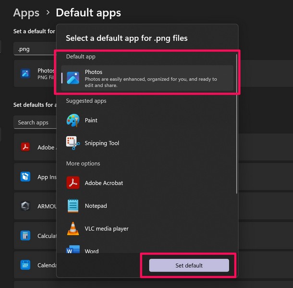This screenshot has width=293, height=288.
Task: Open the App Installer icon in background list
Action: click(x=25, y=177)
